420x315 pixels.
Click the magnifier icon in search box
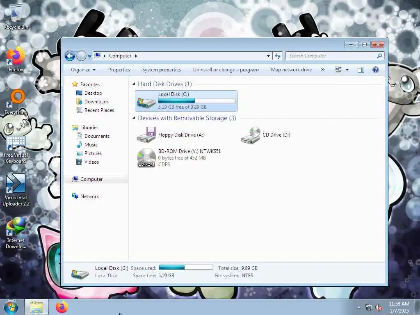click(379, 56)
